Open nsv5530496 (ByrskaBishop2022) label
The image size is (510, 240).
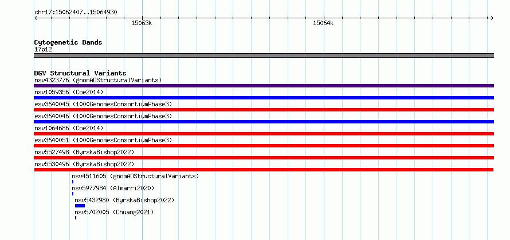point(84,164)
